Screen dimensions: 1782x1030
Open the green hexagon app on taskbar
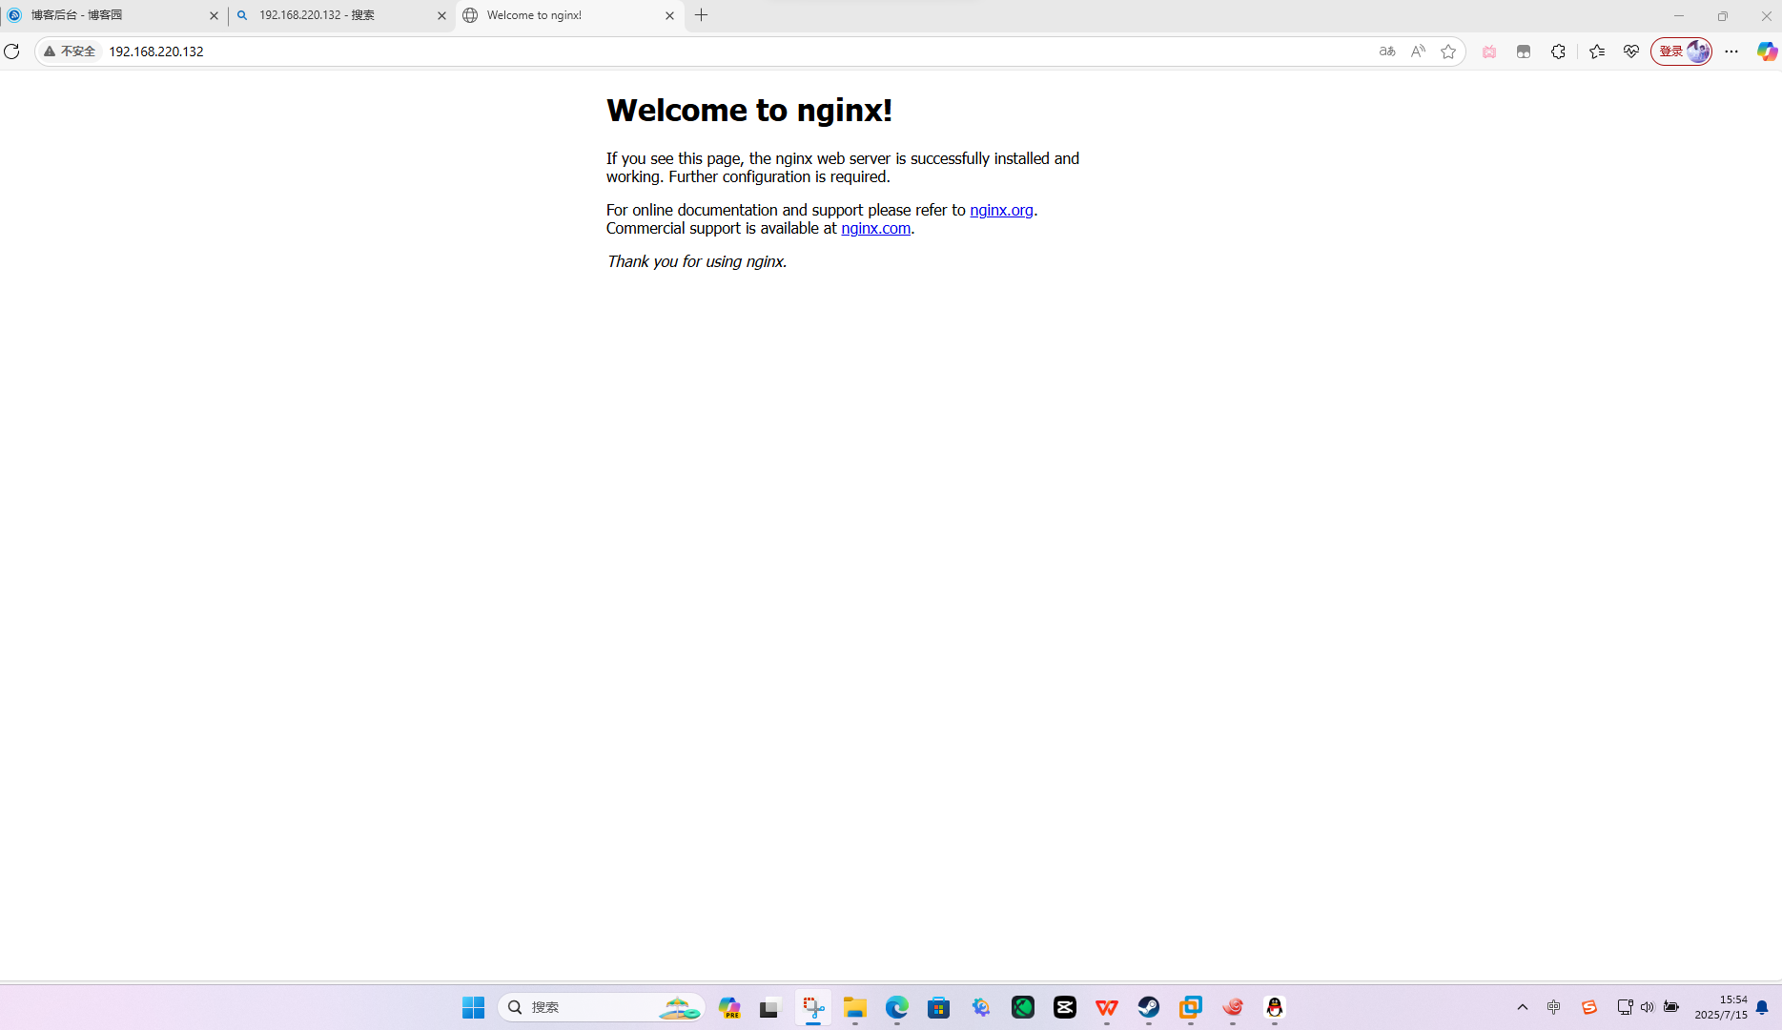point(1022,1007)
